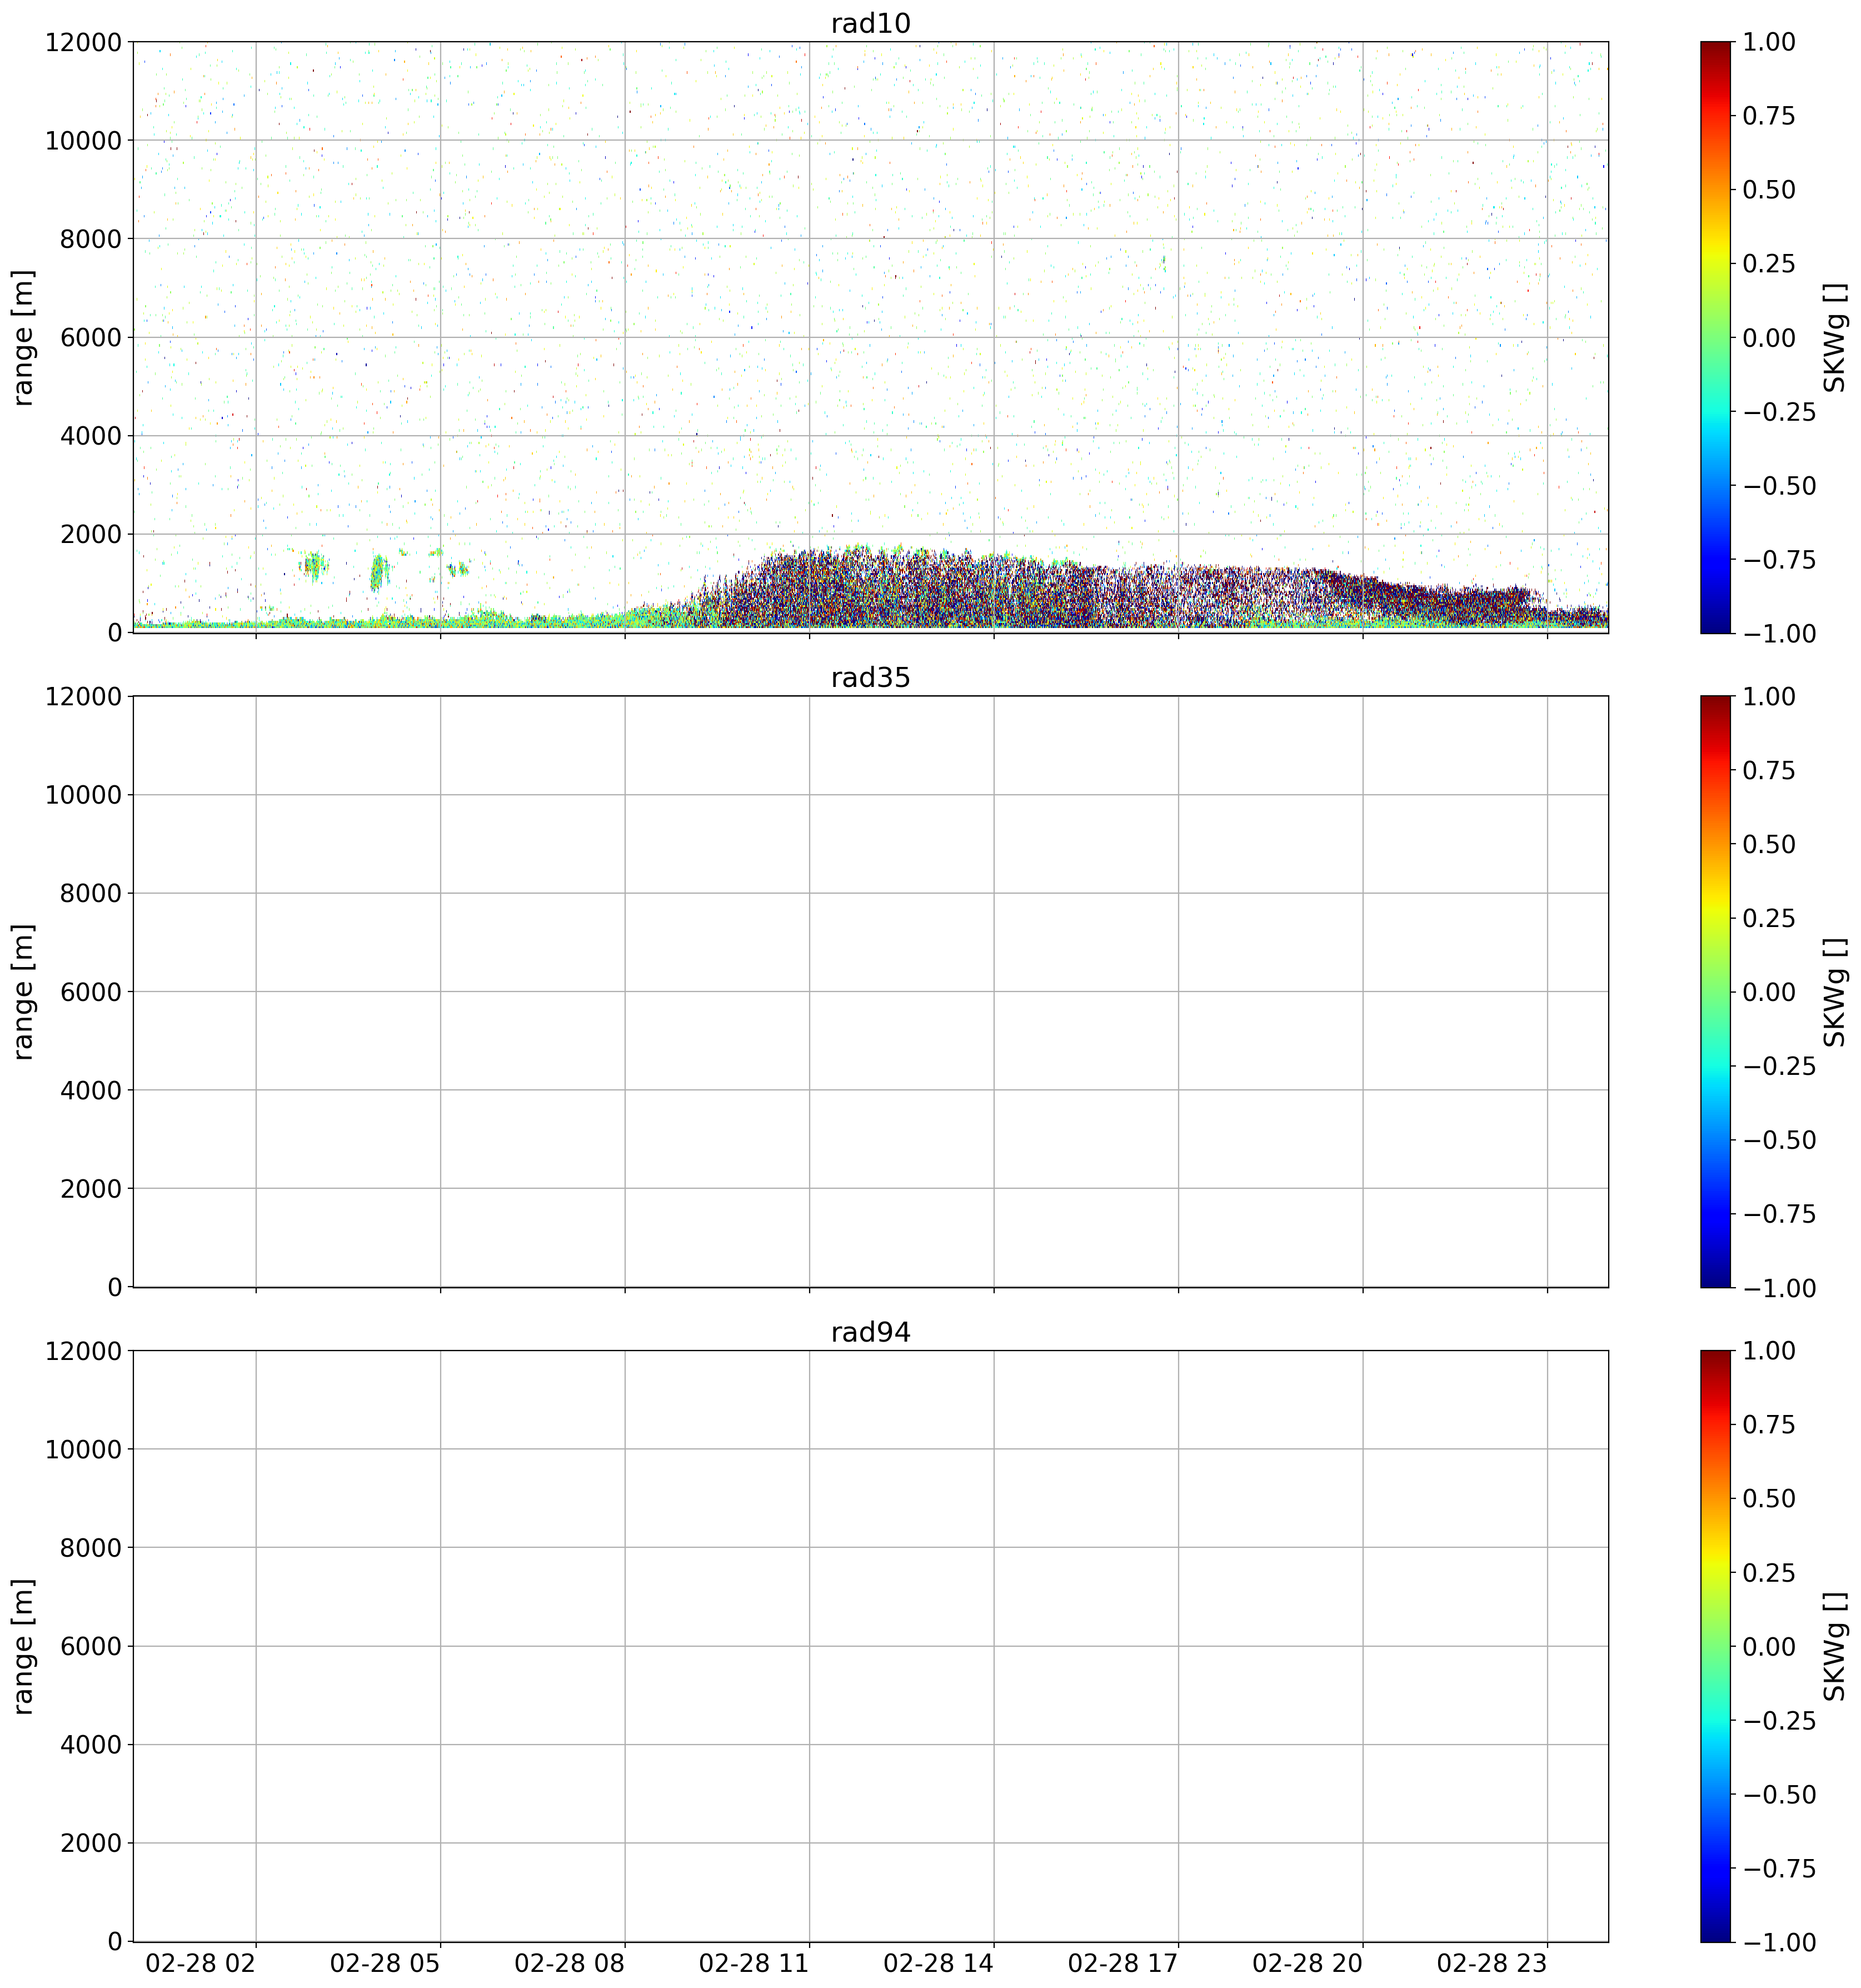Select the "rad35" plot title
This screenshot has width=1861, height=1988.
point(870,678)
